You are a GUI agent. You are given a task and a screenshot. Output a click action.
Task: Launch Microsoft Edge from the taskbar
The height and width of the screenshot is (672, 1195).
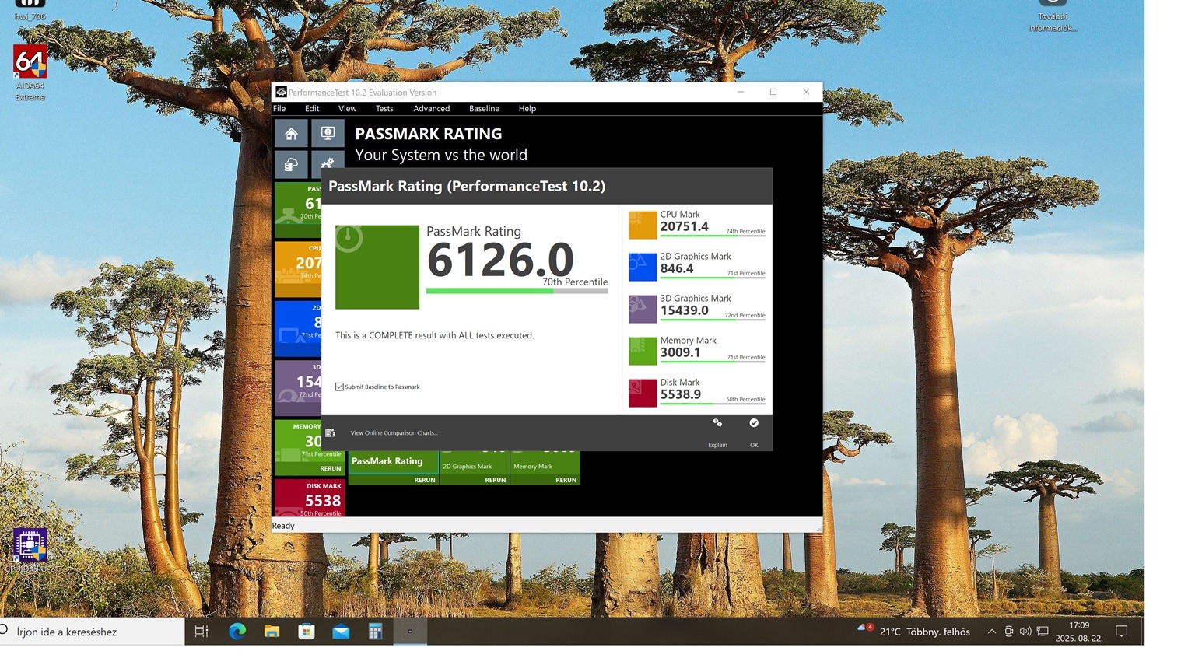pos(237,632)
